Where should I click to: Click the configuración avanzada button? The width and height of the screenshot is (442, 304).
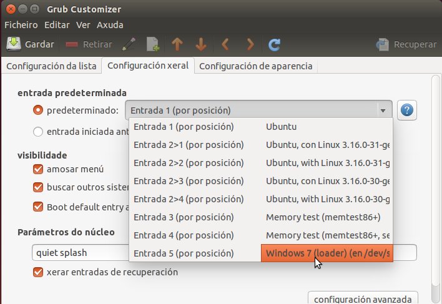click(363, 298)
